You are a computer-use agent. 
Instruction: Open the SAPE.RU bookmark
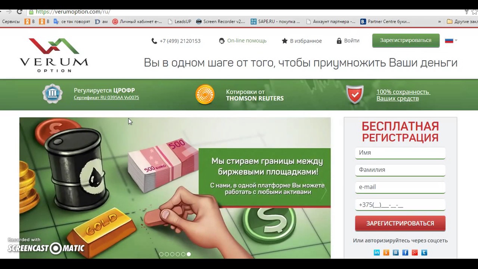coord(275,22)
